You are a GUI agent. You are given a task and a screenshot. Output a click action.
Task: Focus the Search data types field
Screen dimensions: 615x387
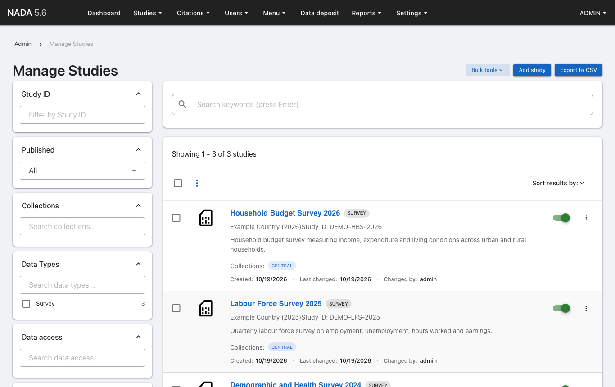(82, 285)
